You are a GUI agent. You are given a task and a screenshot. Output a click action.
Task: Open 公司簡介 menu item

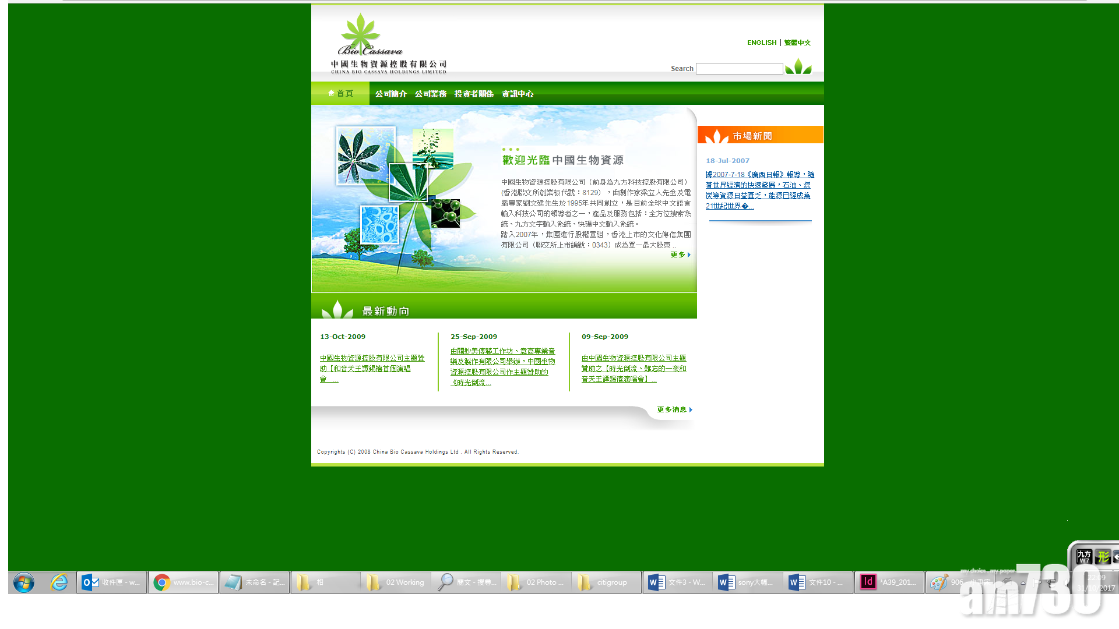[x=391, y=94]
